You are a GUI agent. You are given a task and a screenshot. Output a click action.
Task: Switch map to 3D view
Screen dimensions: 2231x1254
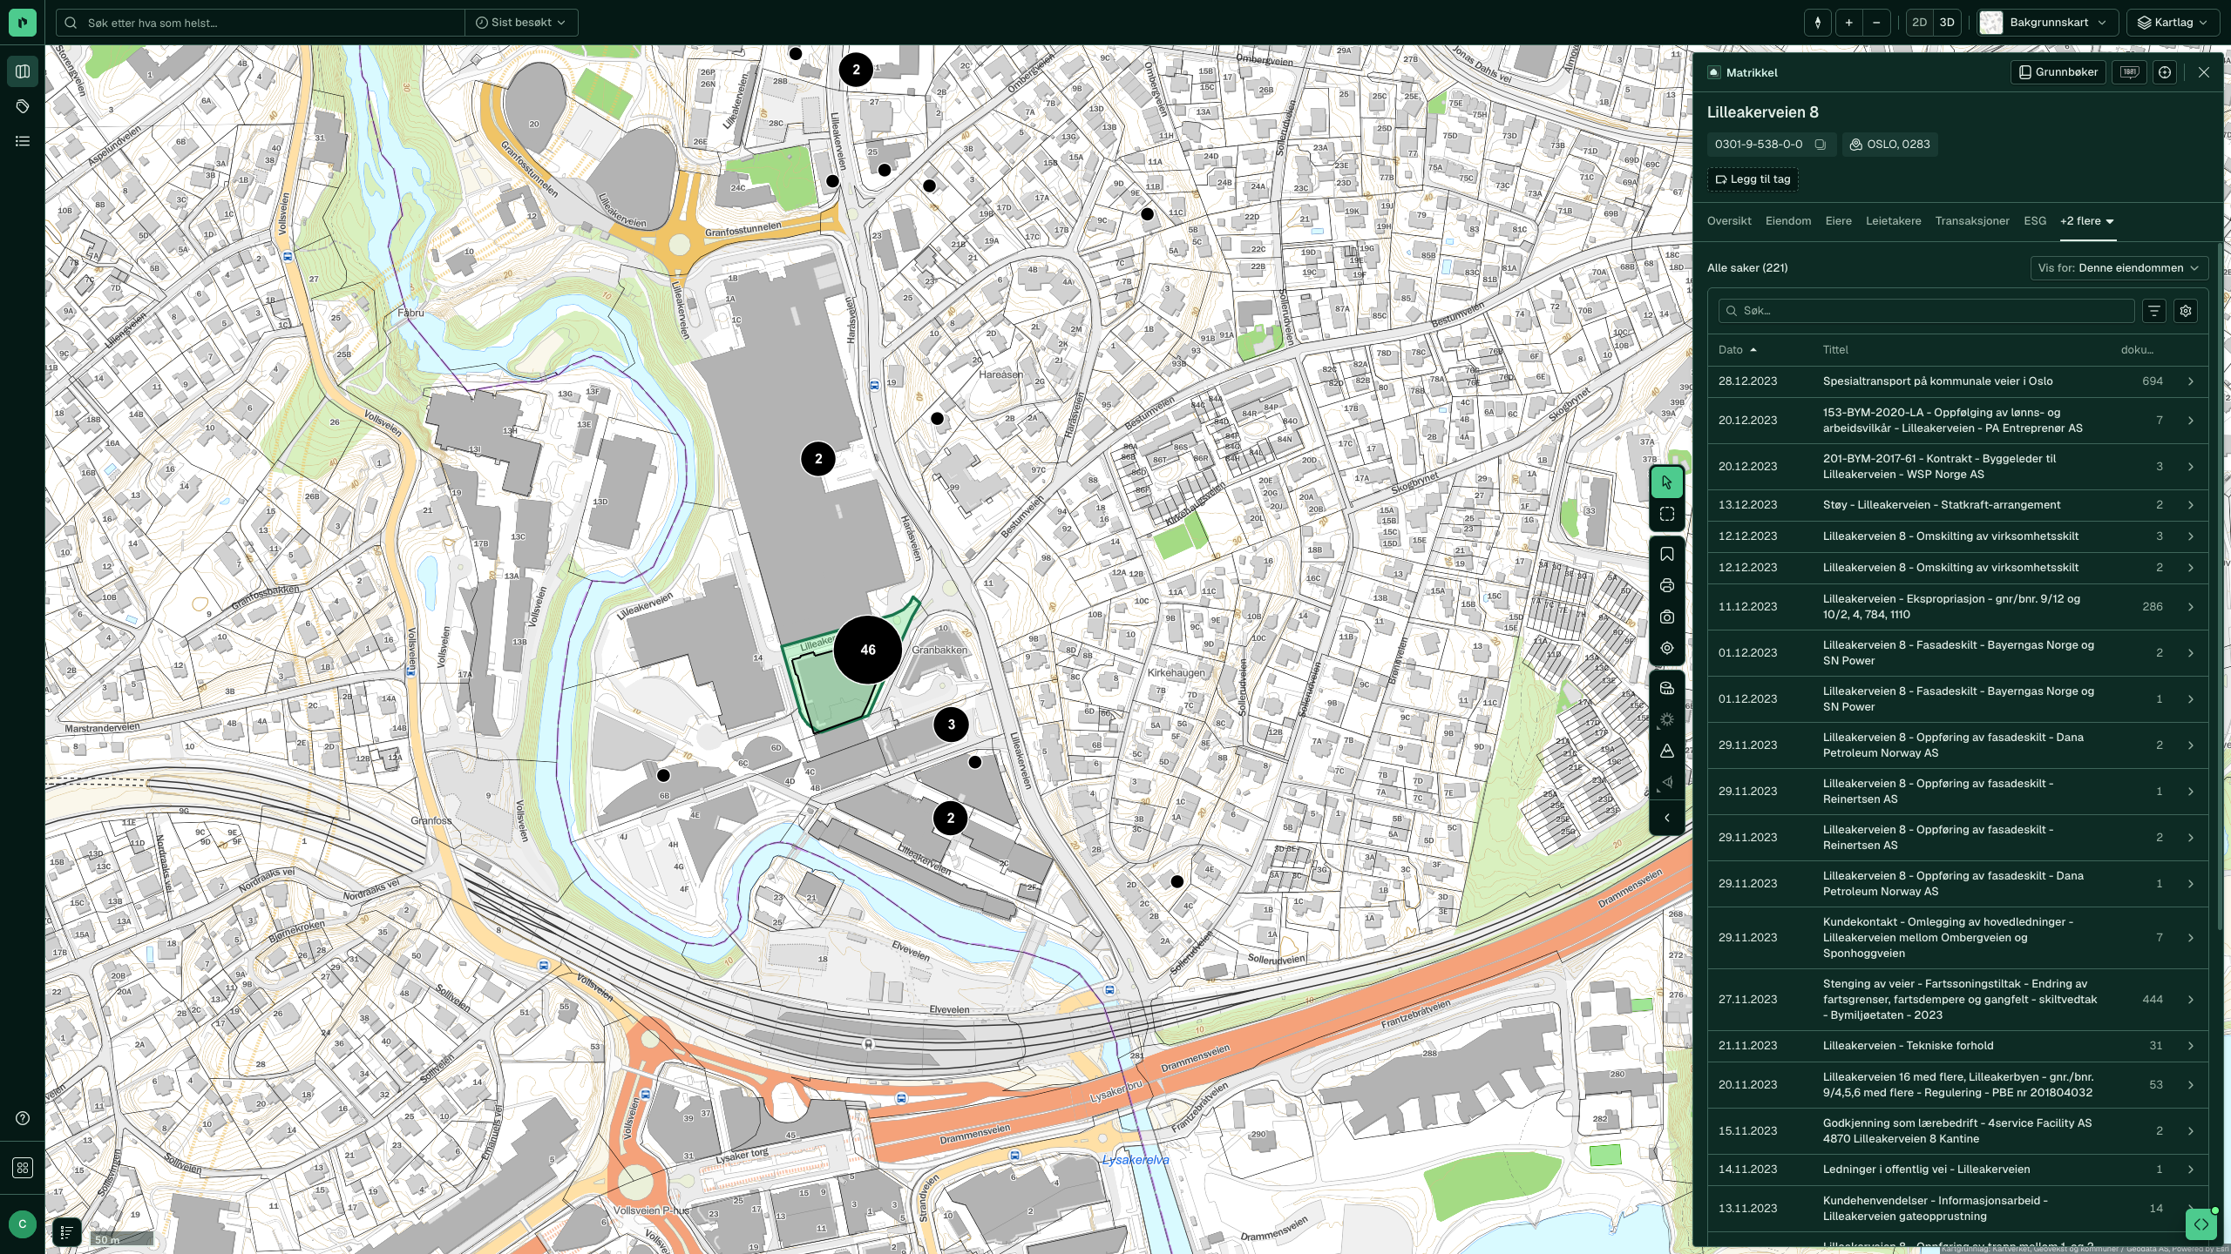pyautogui.click(x=1947, y=23)
